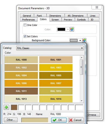Open the Preview tab

coord(68,20)
